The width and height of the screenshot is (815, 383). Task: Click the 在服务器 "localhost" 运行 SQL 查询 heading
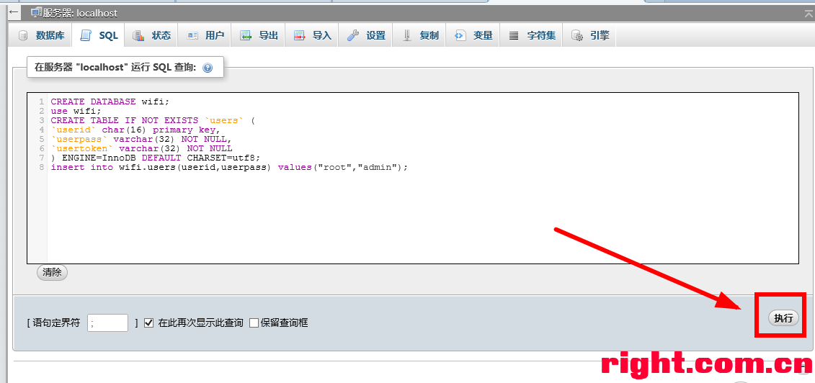tap(116, 67)
